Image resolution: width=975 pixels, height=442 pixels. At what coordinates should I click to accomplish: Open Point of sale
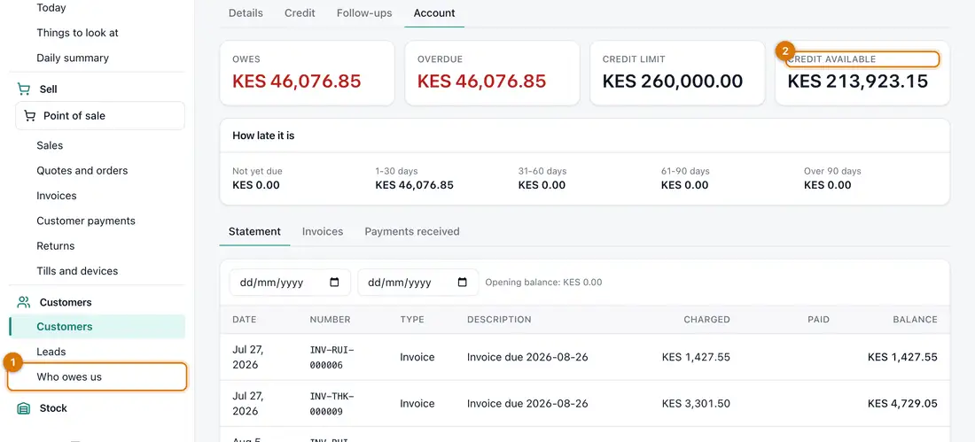pyautogui.click(x=100, y=116)
